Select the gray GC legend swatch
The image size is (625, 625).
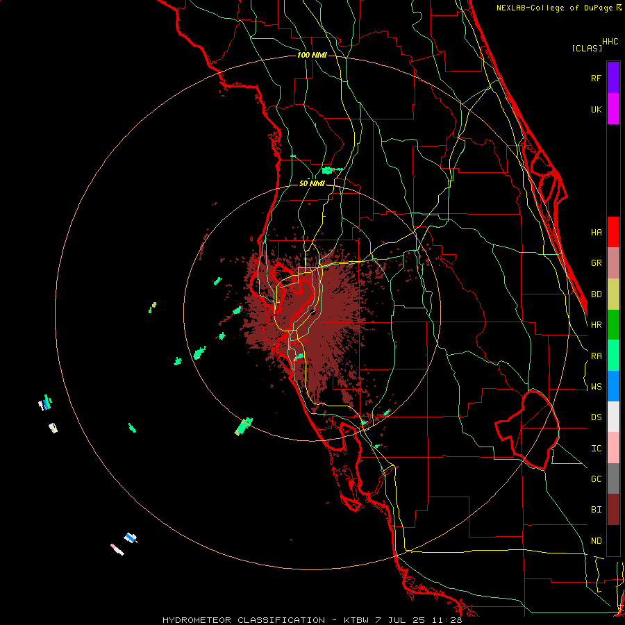pyautogui.click(x=613, y=478)
